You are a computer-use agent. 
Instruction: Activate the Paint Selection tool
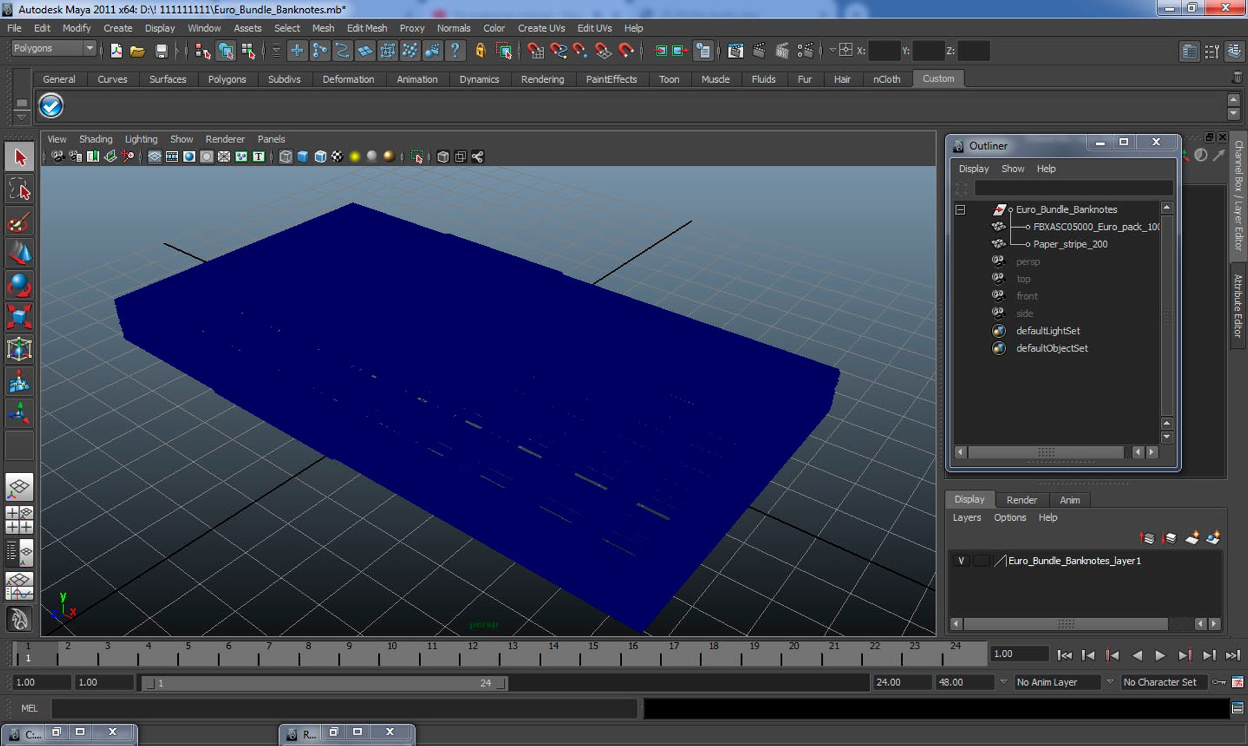(19, 222)
